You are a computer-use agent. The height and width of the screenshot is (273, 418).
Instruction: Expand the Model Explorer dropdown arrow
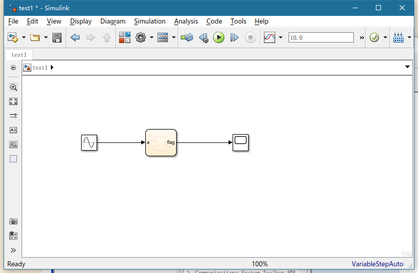174,37
